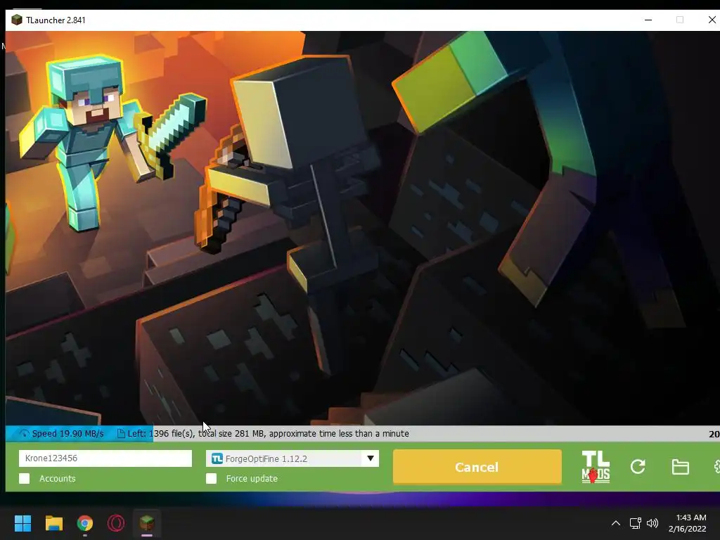Click the files left status text
The width and height of the screenshot is (720, 540).
click(268, 433)
